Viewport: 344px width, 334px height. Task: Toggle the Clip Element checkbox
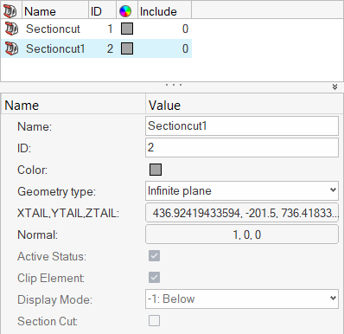tap(154, 278)
